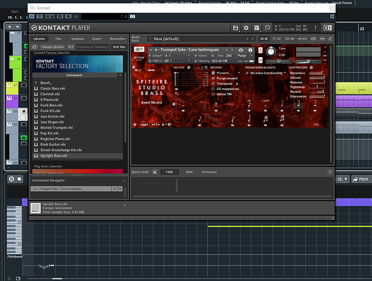
Task: Click the Instr Nav button
Action: coord(119,47)
